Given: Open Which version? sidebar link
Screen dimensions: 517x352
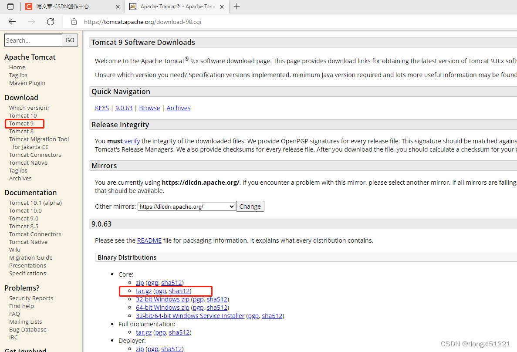Looking at the screenshot, I should point(29,108).
